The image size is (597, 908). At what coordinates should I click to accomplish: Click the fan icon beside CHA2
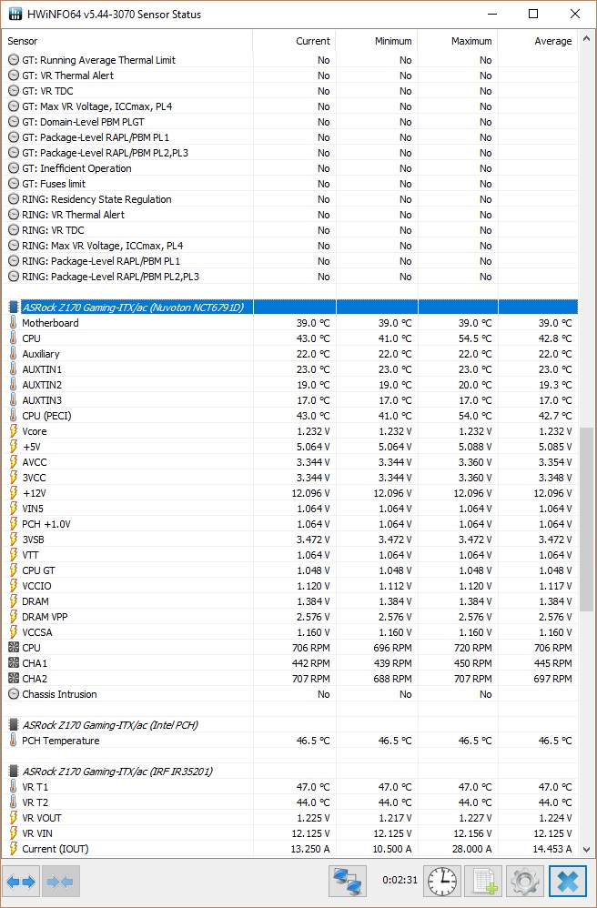click(x=14, y=679)
